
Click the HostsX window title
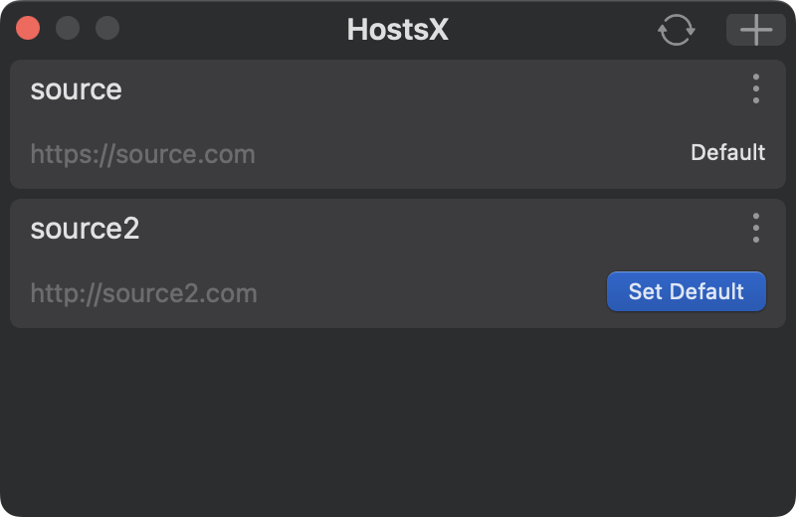397,30
